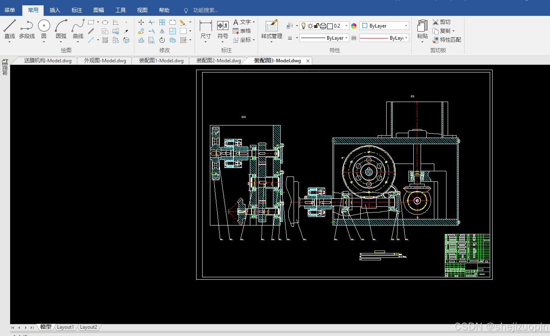Switch to the 外观图-Model.dwg drawing tab

point(105,61)
